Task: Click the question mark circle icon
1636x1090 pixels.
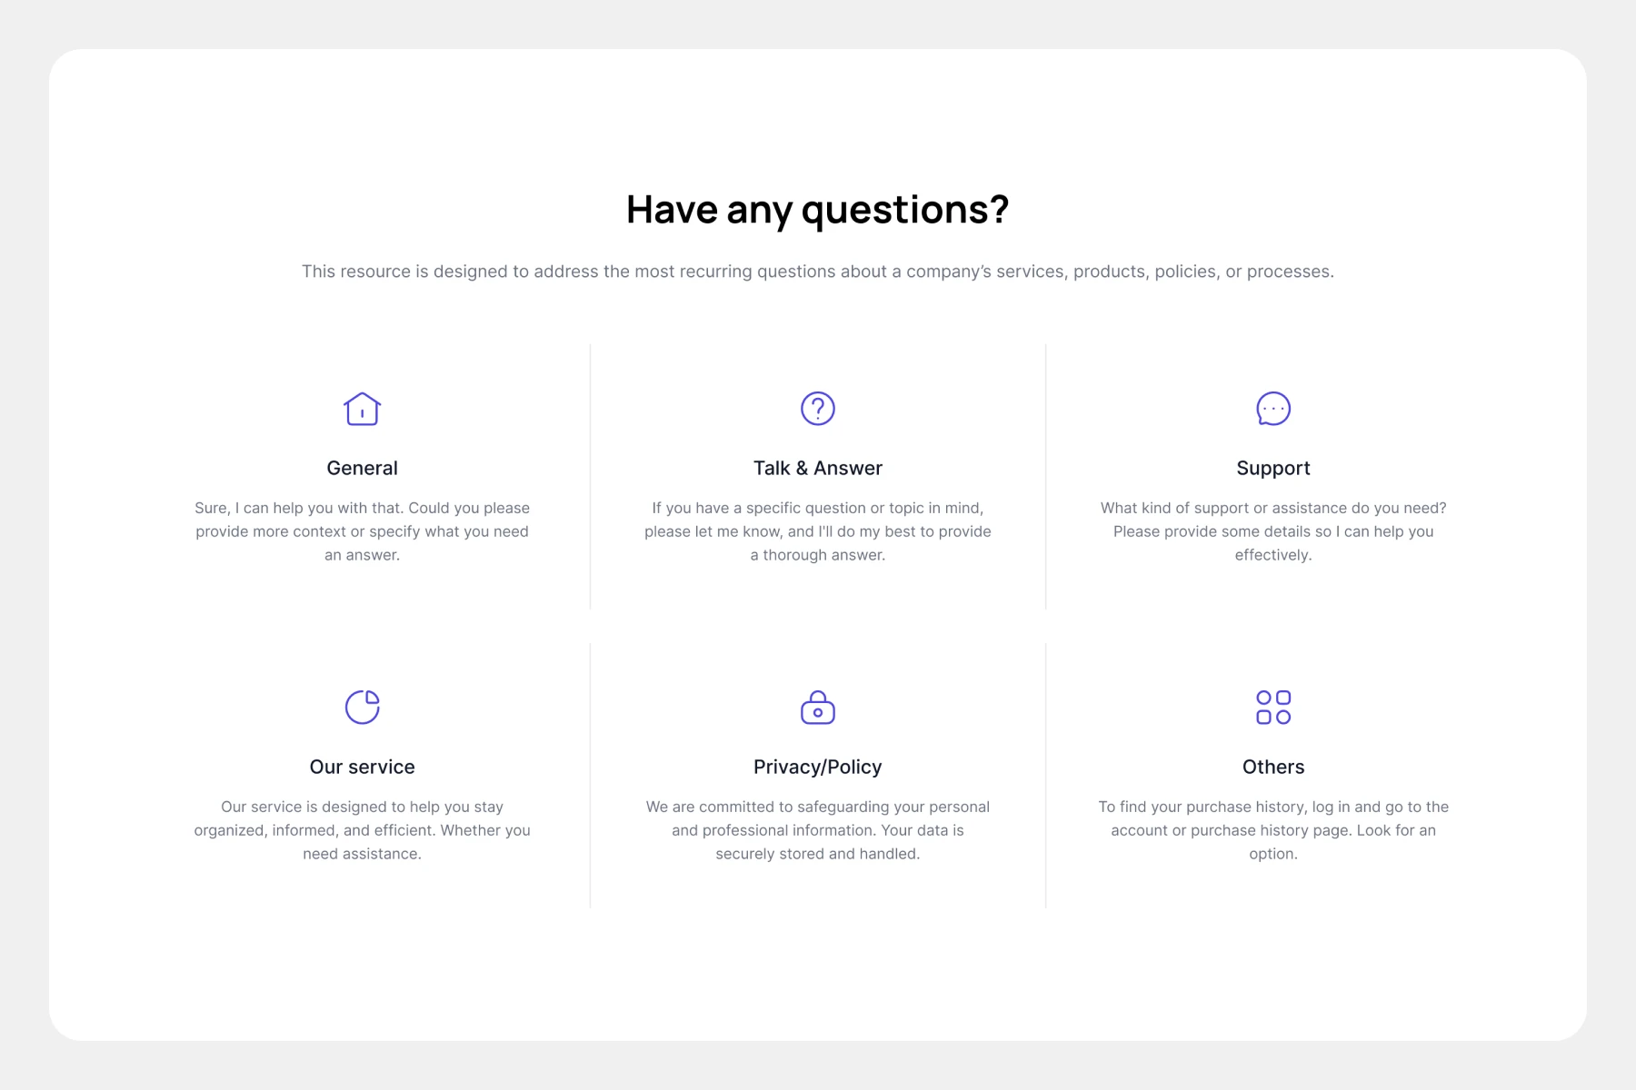Action: (x=818, y=409)
